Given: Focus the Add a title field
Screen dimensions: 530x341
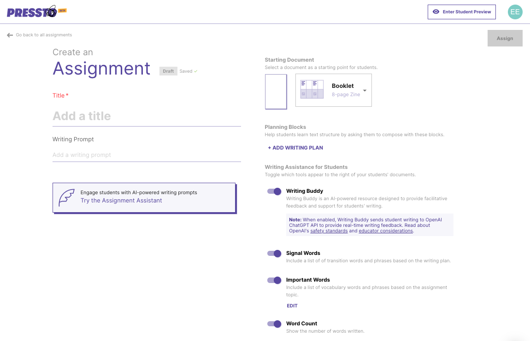Looking at the screenshot, I should click(x=147, y=116).
